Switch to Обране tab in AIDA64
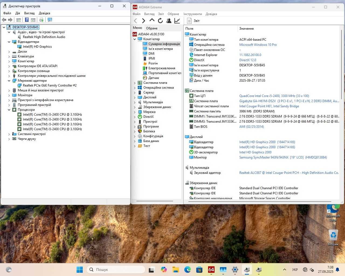345x276 pixels. (x=152, y=28)
